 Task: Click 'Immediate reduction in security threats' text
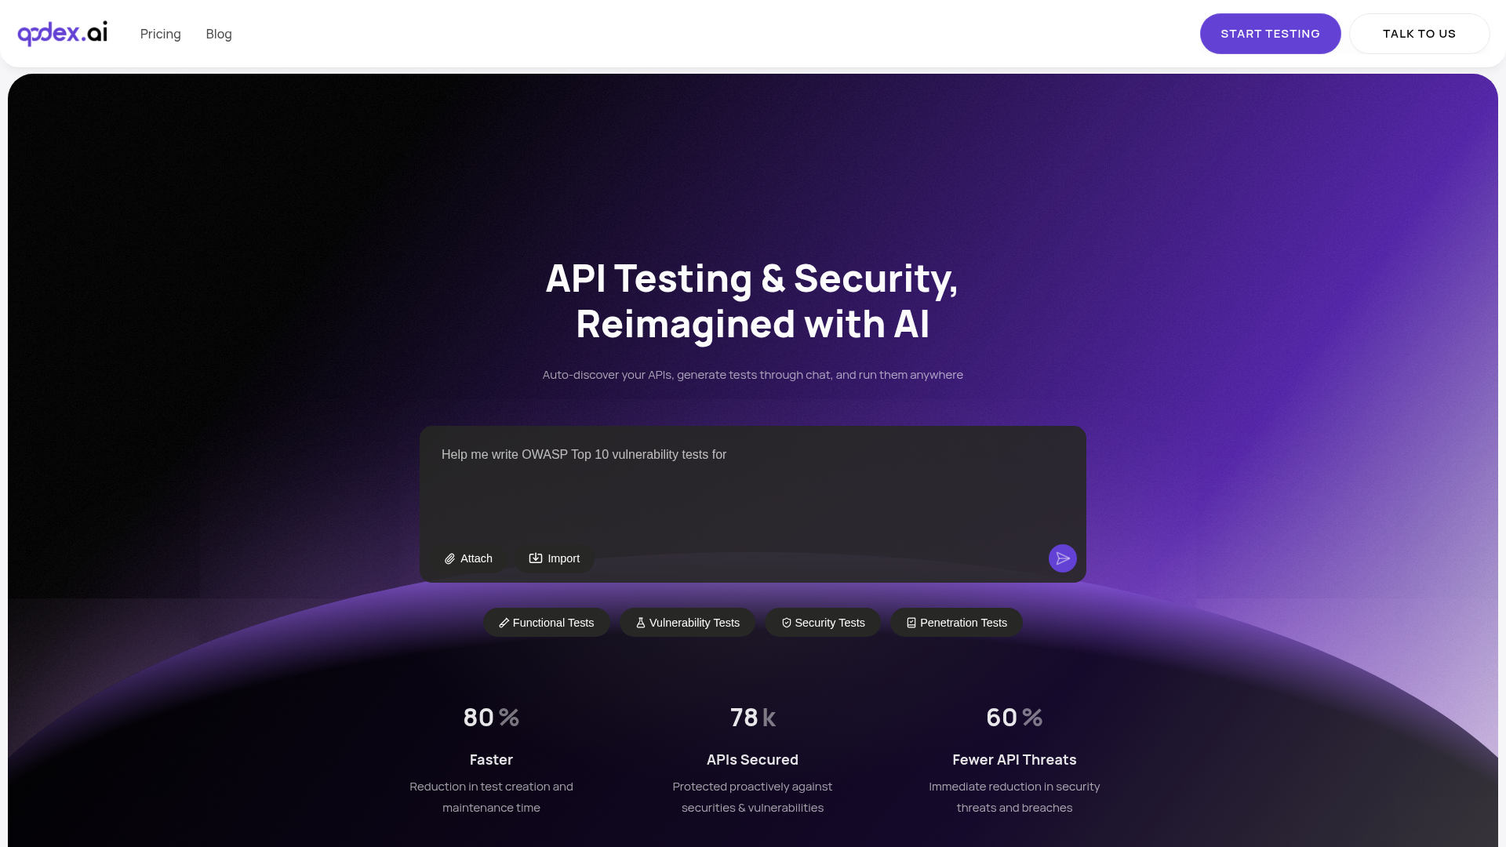click(1014, 797)
